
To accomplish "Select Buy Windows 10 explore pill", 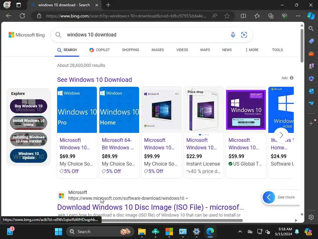I will point(28,106).
